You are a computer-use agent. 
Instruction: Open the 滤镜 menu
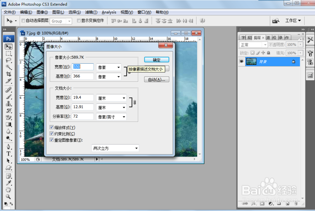click(91, 12)
